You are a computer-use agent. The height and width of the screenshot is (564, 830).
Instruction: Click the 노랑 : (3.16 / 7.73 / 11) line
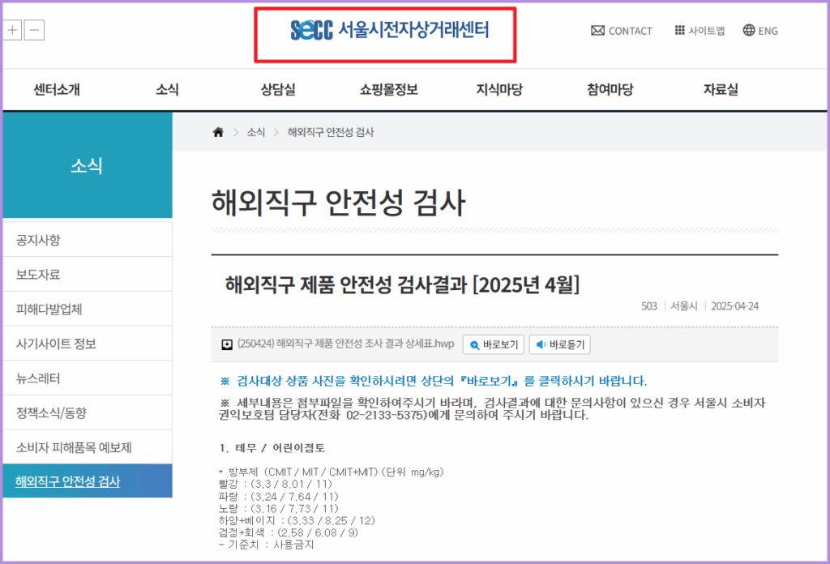point(278,508)
